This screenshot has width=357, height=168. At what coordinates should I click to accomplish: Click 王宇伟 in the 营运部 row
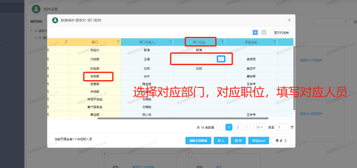tap(251, 114)
